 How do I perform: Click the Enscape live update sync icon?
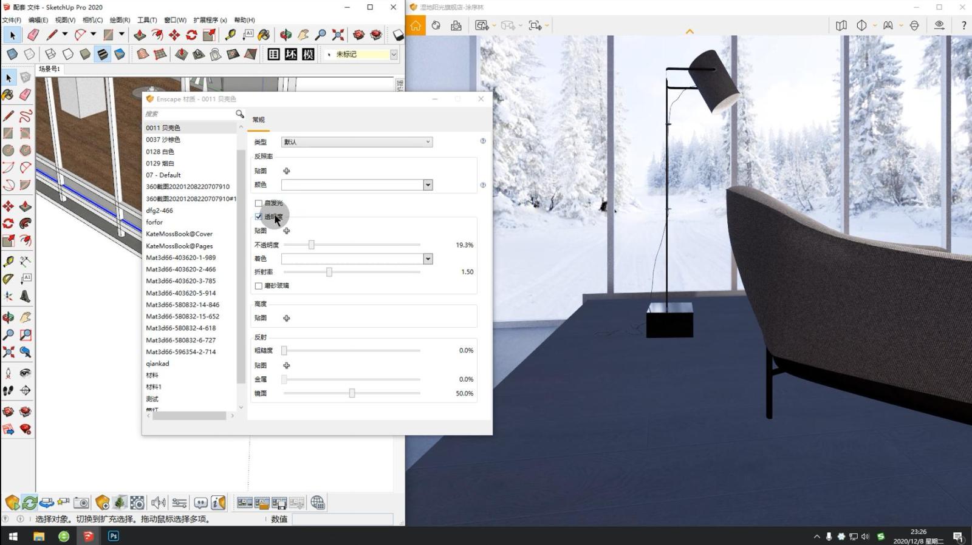29,503
